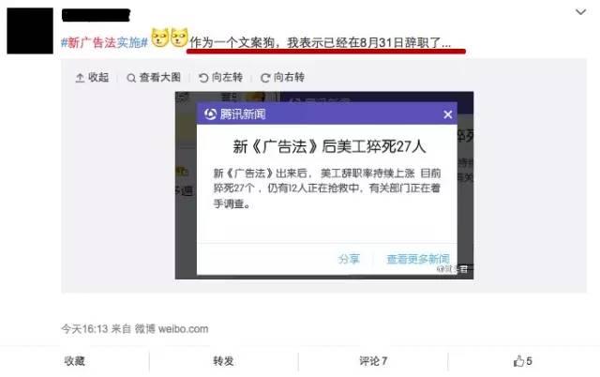
Task: Click the 腾讯新闻 logo icon in popup header
Action: [210, 114]
